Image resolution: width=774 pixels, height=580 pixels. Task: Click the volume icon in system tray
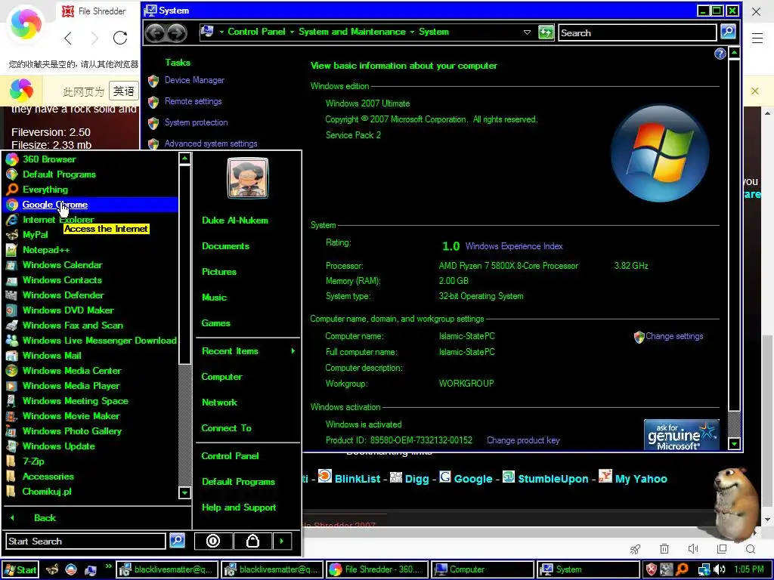click(x=720, y=569)
